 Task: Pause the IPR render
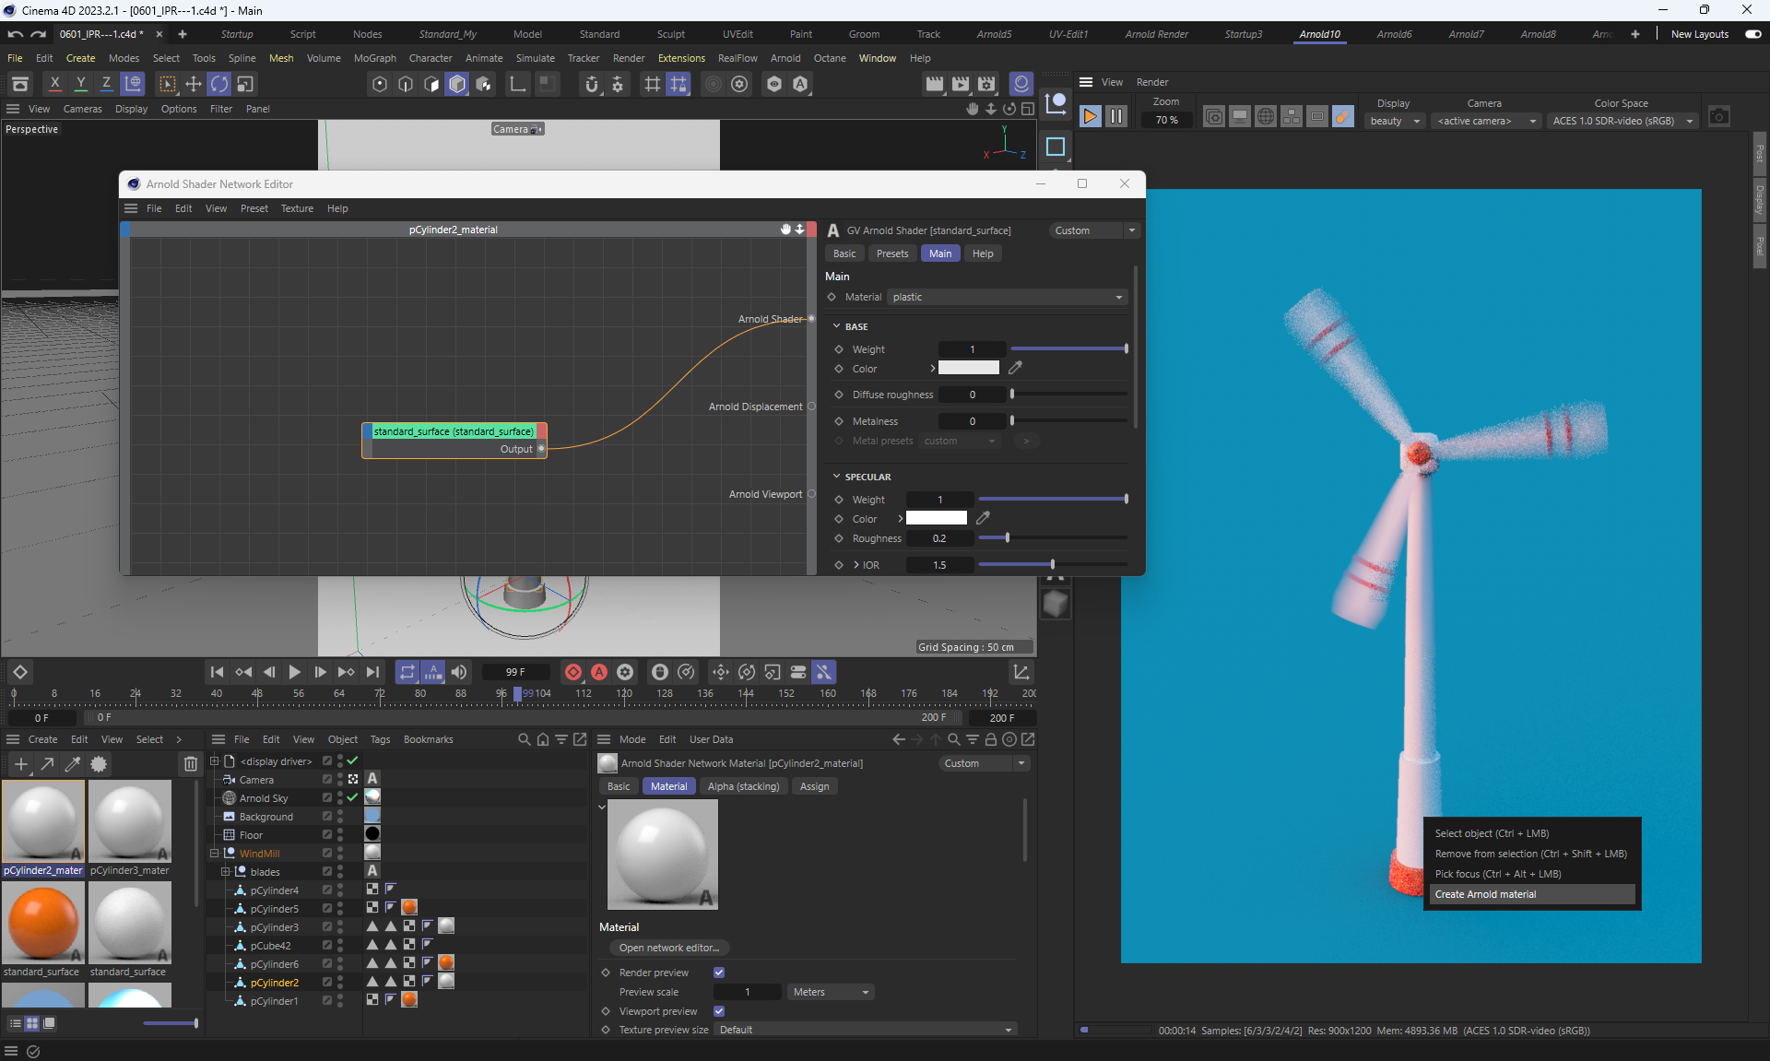[1115, 117]
